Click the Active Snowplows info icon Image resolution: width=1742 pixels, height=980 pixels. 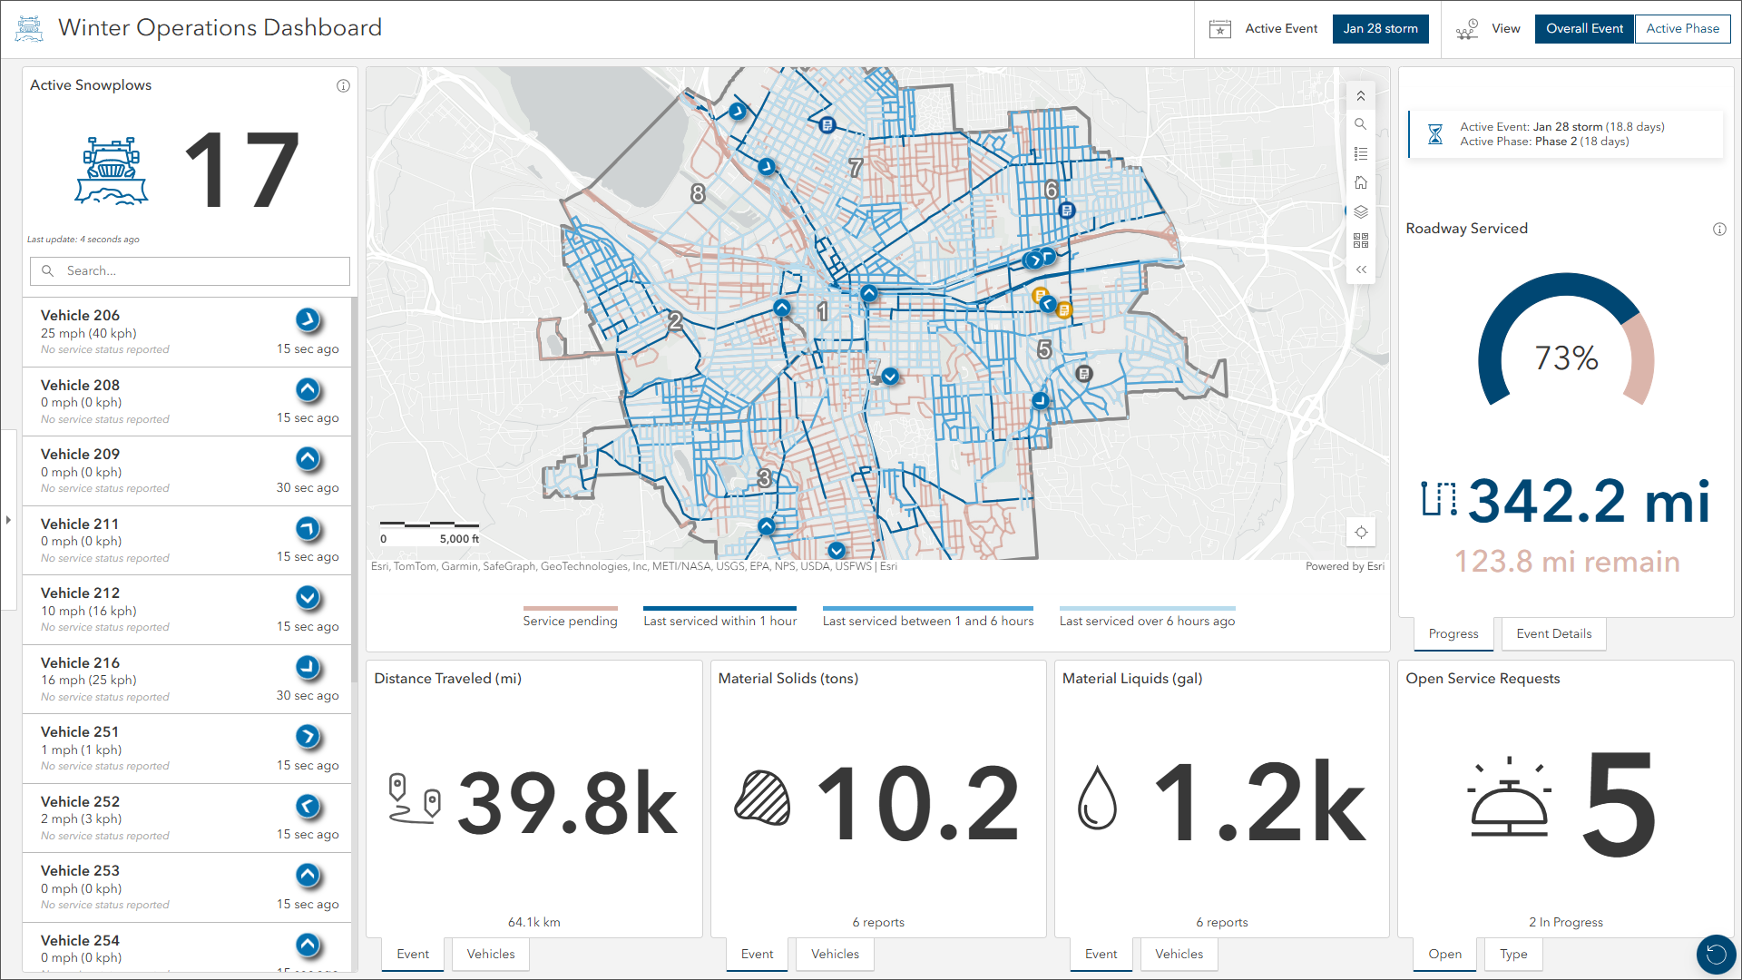pyautogui.click(x=343, y=86)
